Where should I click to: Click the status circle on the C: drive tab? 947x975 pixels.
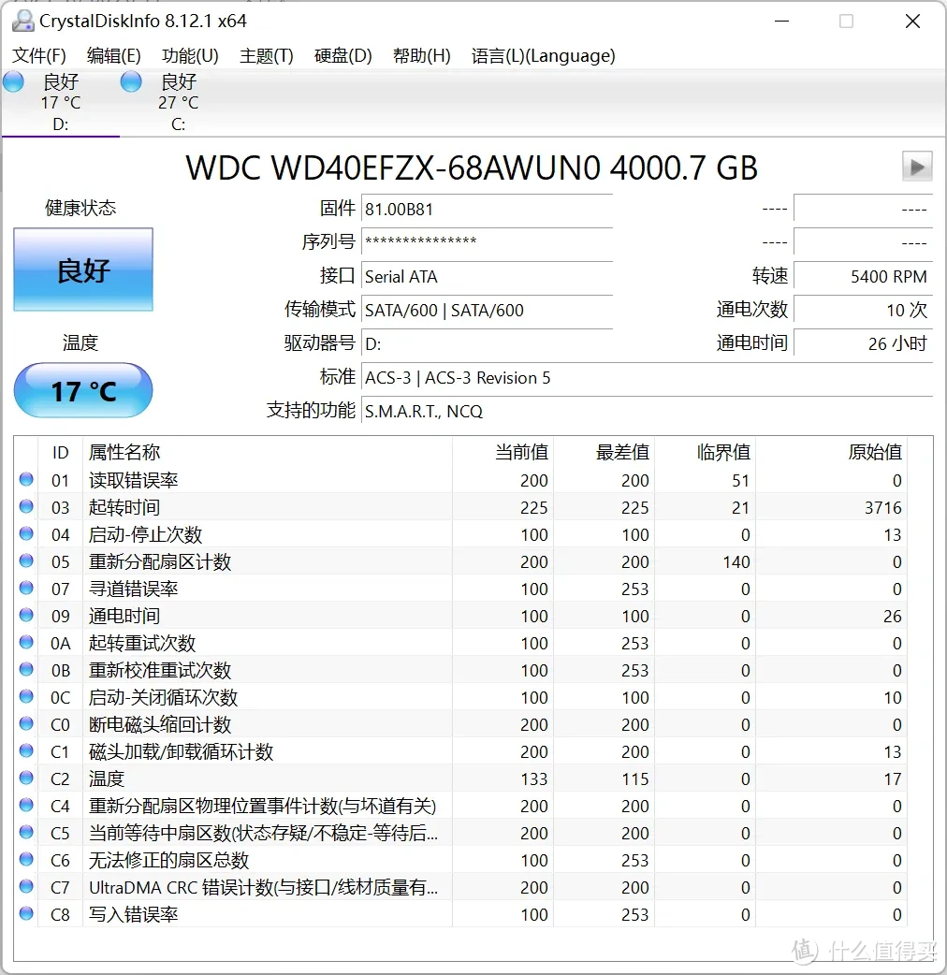tap(130, 81)
